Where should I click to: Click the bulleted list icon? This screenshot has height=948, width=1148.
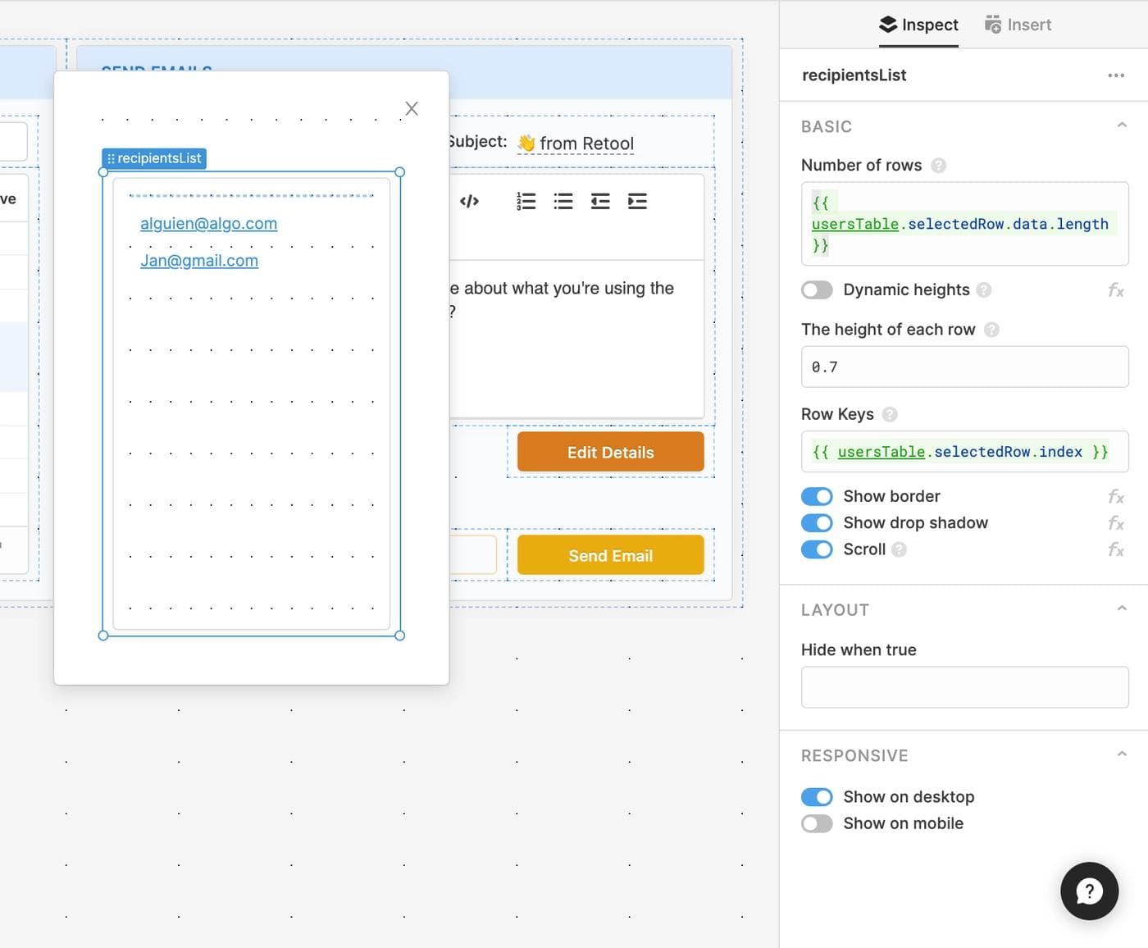[x=563, y=201]
